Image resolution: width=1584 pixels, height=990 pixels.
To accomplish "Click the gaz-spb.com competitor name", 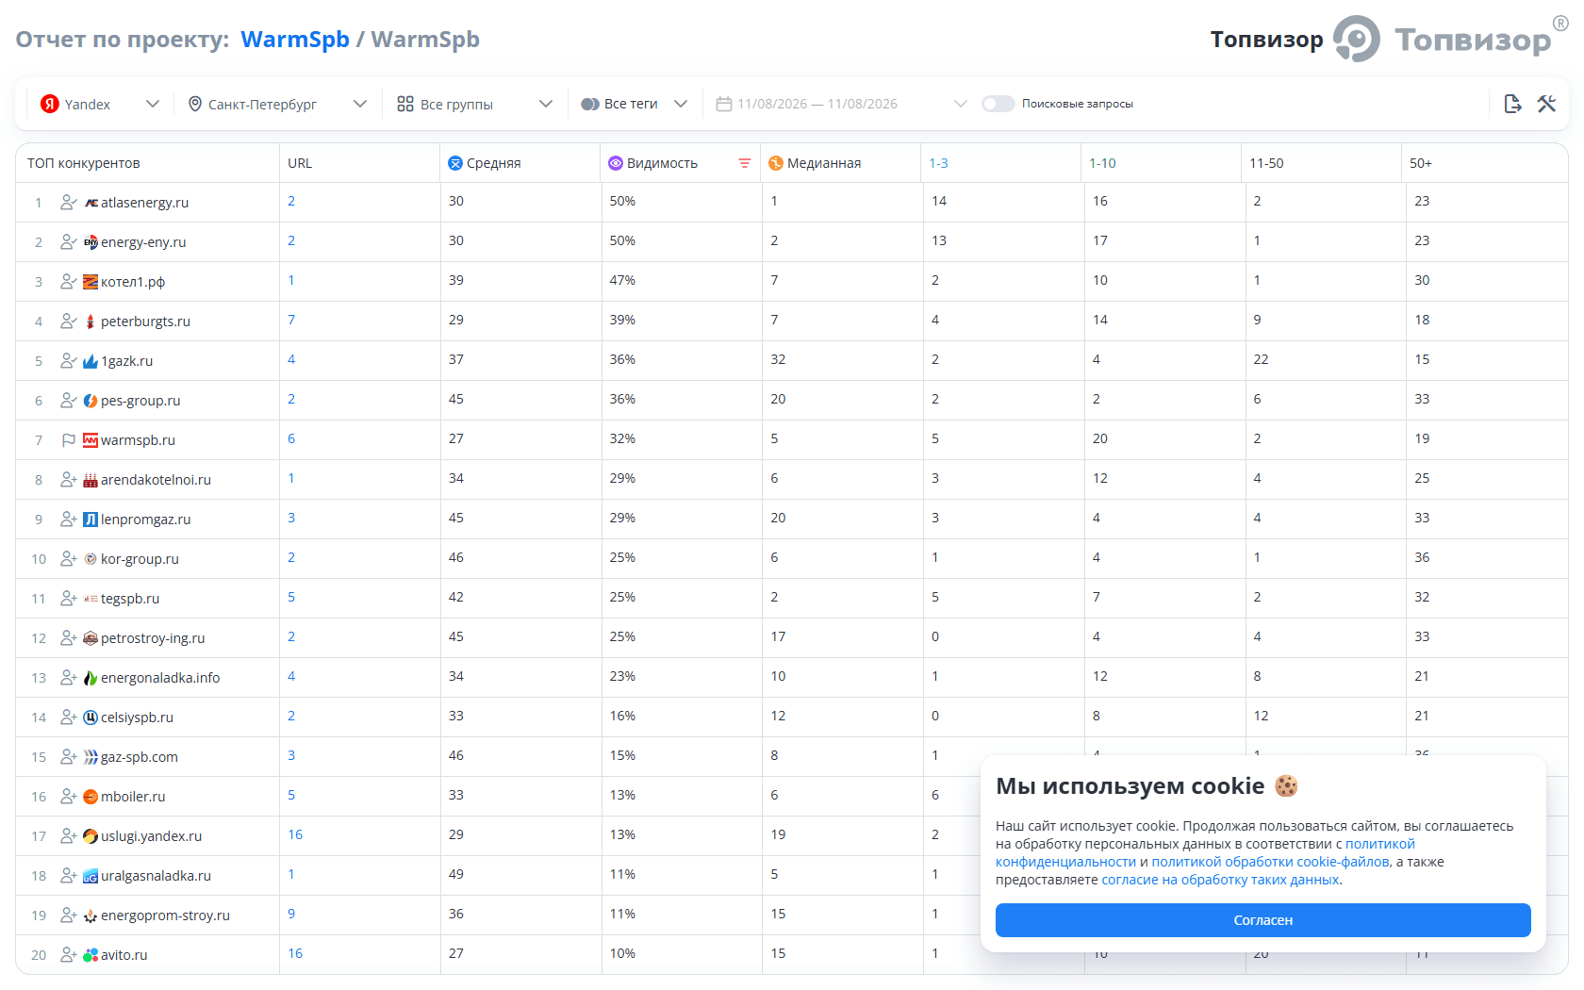I will (139, 757).
